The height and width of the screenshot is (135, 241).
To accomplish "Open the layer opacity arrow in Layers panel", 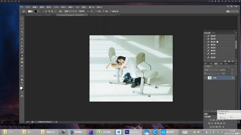I will point(232,70).
